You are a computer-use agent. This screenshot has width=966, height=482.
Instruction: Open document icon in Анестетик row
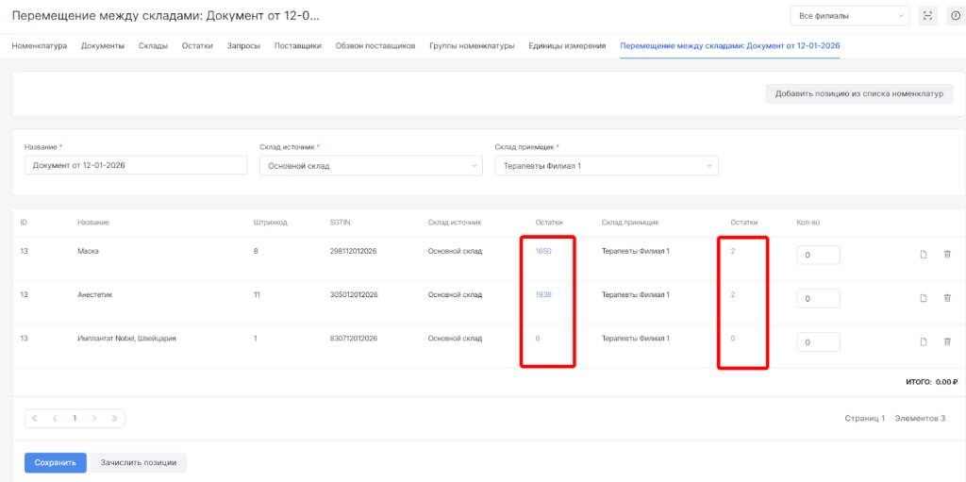924,298
